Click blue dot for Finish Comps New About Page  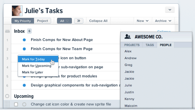pos(24,40)
